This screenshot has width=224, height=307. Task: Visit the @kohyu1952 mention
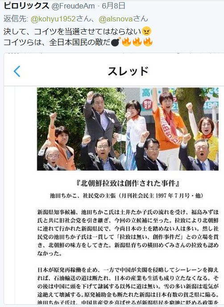click(x=53, y=19)
